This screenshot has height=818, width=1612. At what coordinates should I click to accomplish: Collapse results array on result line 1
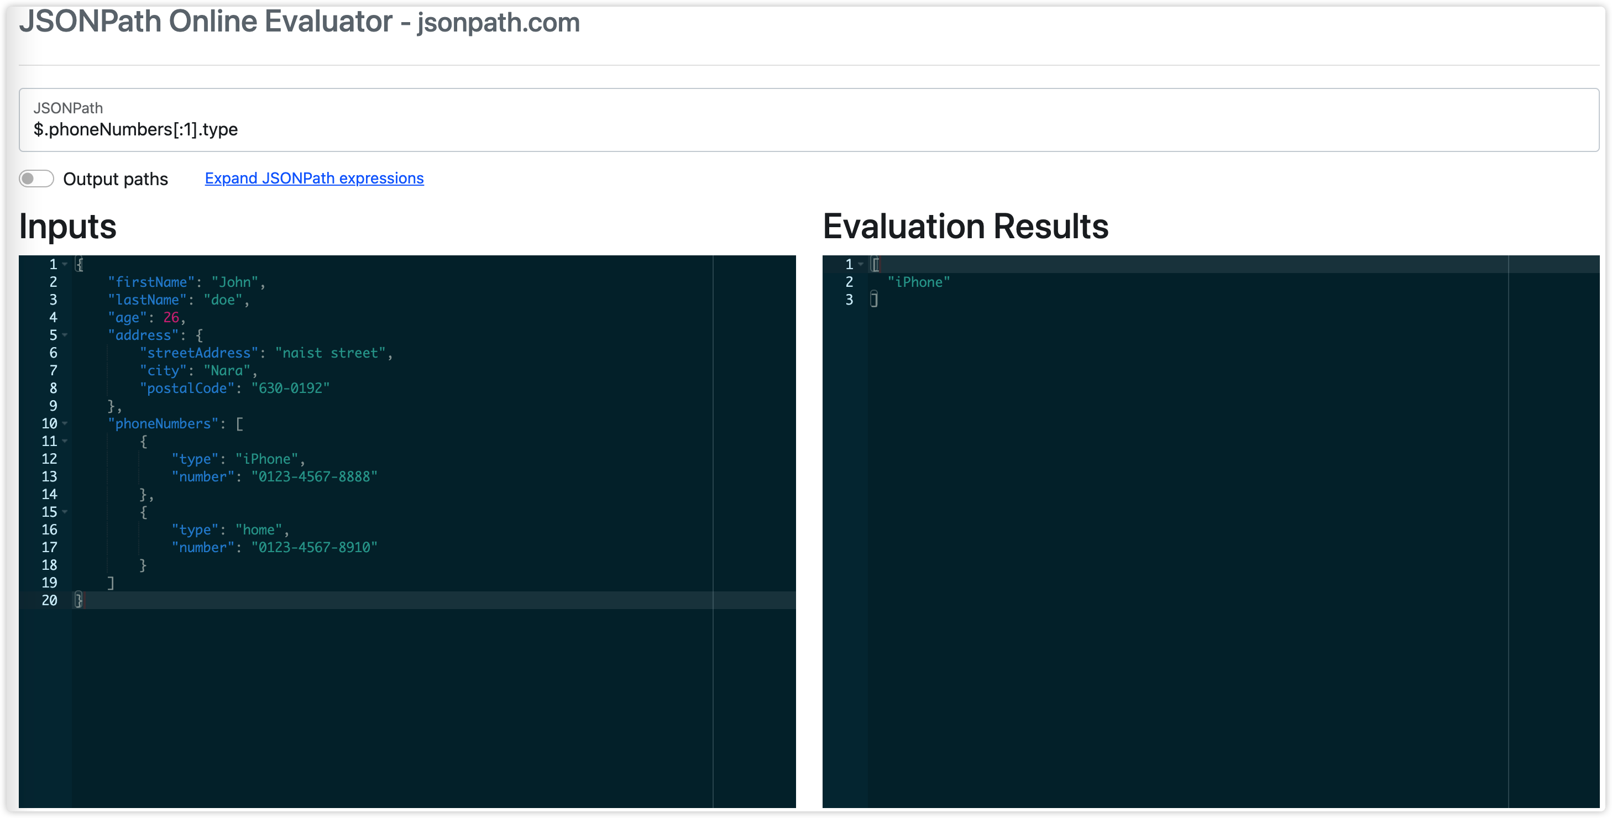(861, 264)
